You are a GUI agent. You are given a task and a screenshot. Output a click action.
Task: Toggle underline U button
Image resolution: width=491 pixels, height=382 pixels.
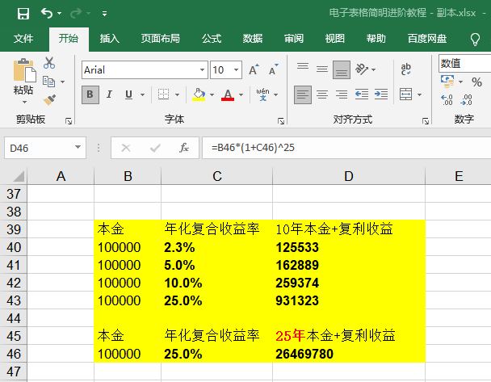(x=128, y=94)
